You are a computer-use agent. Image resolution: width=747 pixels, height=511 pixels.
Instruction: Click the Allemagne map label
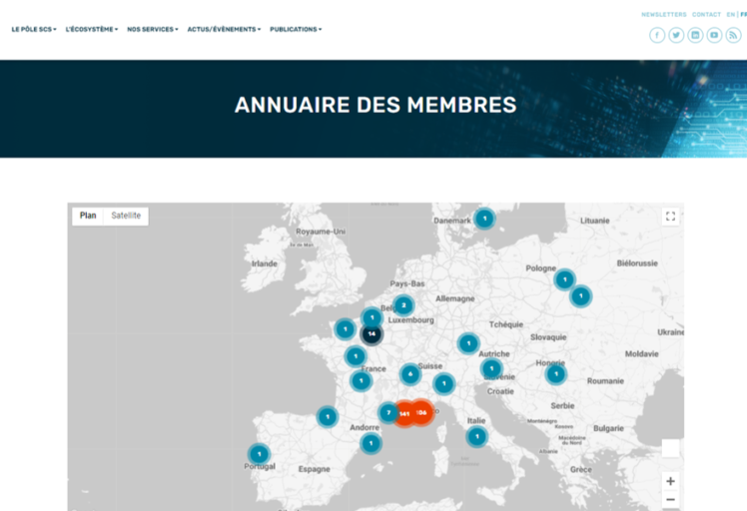pyautogui.click(x=455, y=298)
